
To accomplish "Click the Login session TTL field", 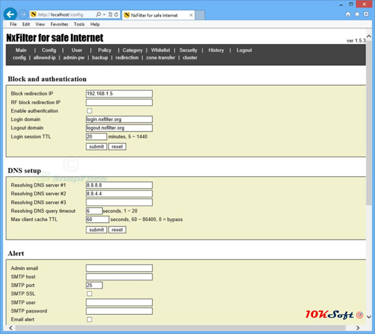I will (96, 137).
